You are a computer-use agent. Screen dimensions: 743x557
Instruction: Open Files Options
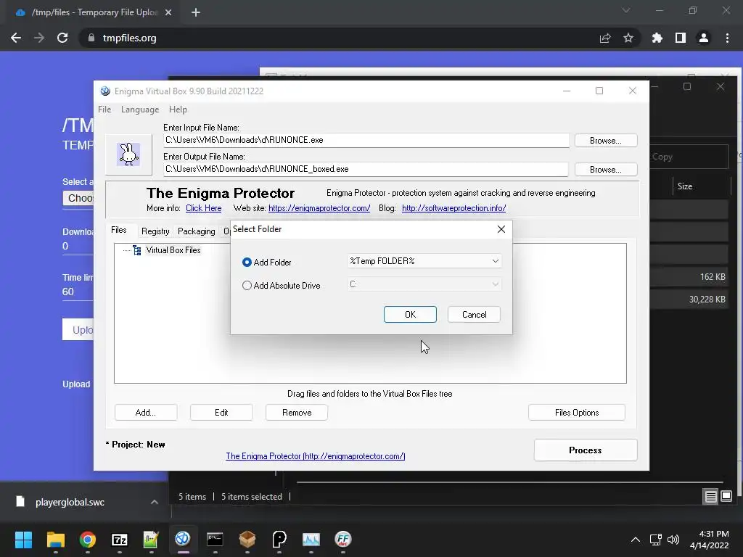pyautogui.click(x=577, y=413)
